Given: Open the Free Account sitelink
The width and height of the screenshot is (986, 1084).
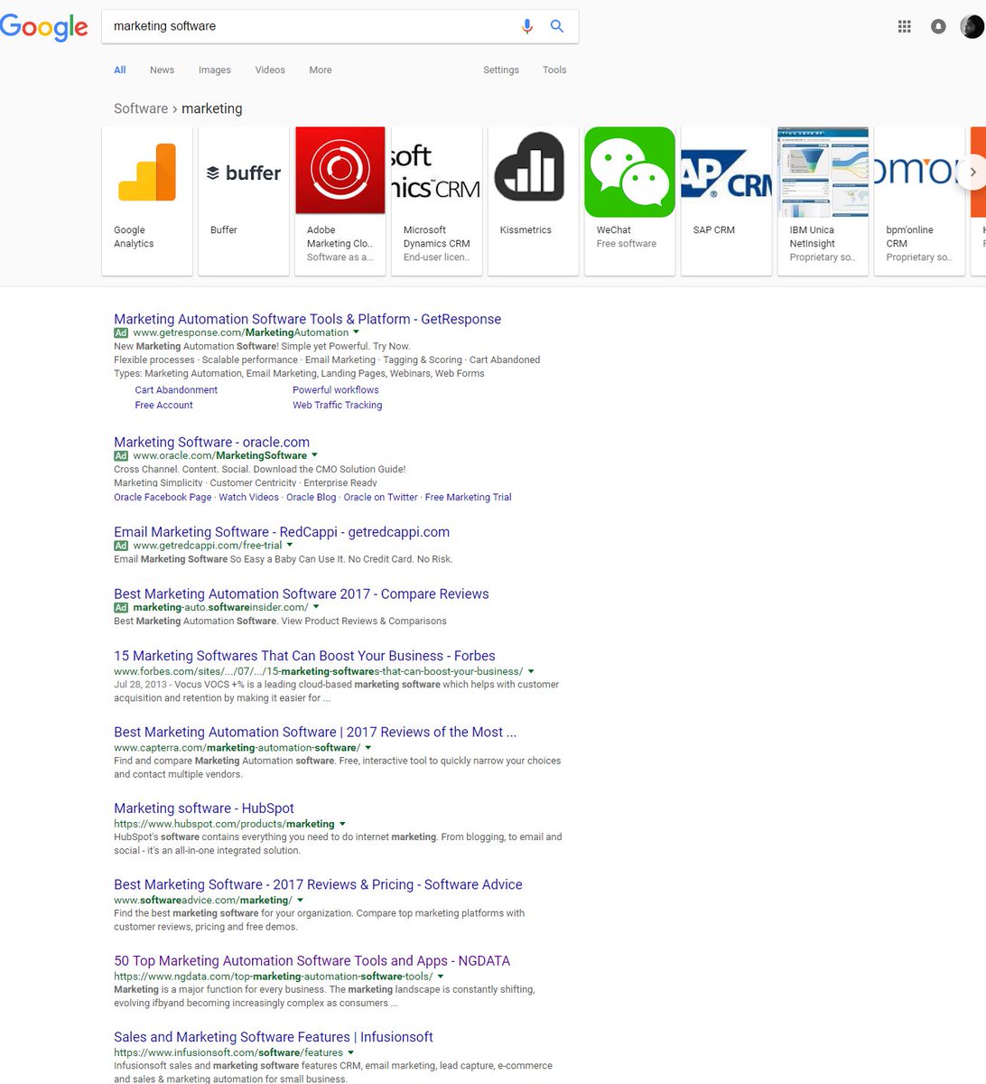Looking at the screenshot, I should [163, 406].
